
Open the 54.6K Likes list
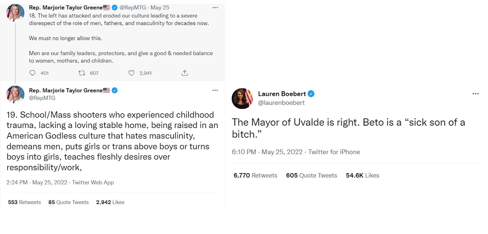coord(362,175)
